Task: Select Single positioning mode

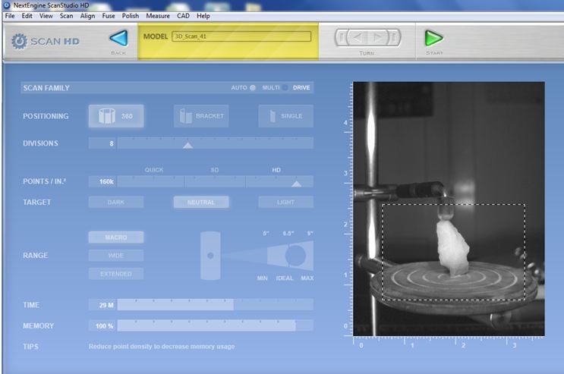Action: click(x=285, y=116)
